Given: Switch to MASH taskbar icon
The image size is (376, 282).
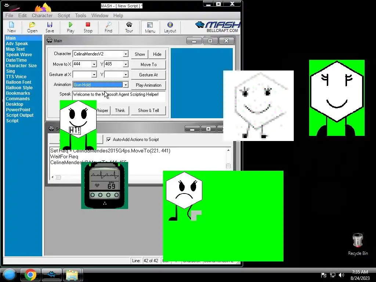Looking at the screenshot, I should (51, 275).
